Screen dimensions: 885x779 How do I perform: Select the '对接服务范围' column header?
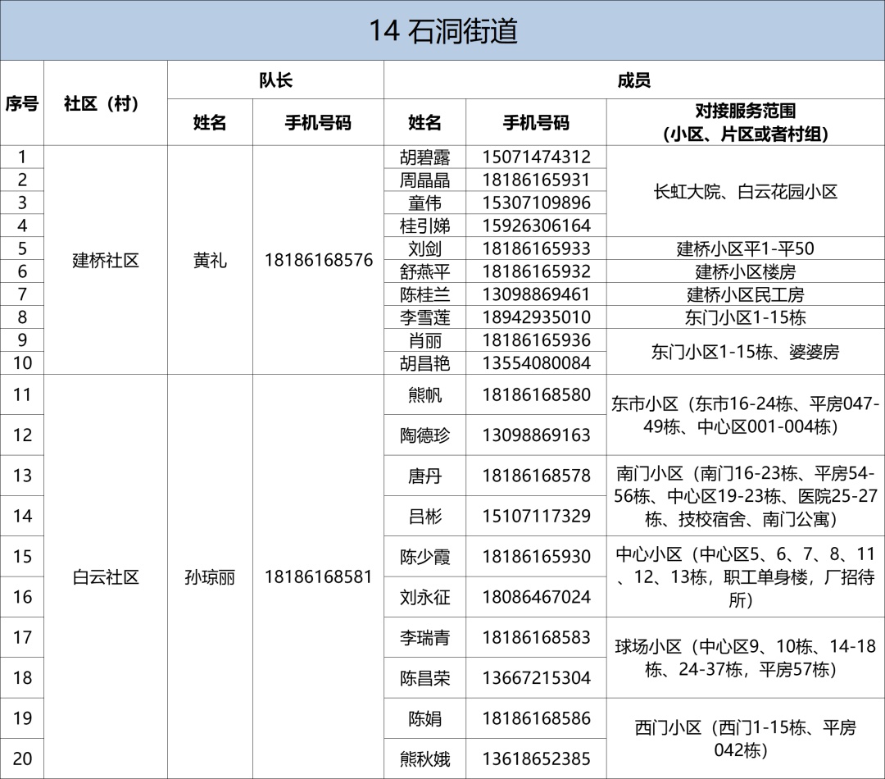[x=745, y=122]
